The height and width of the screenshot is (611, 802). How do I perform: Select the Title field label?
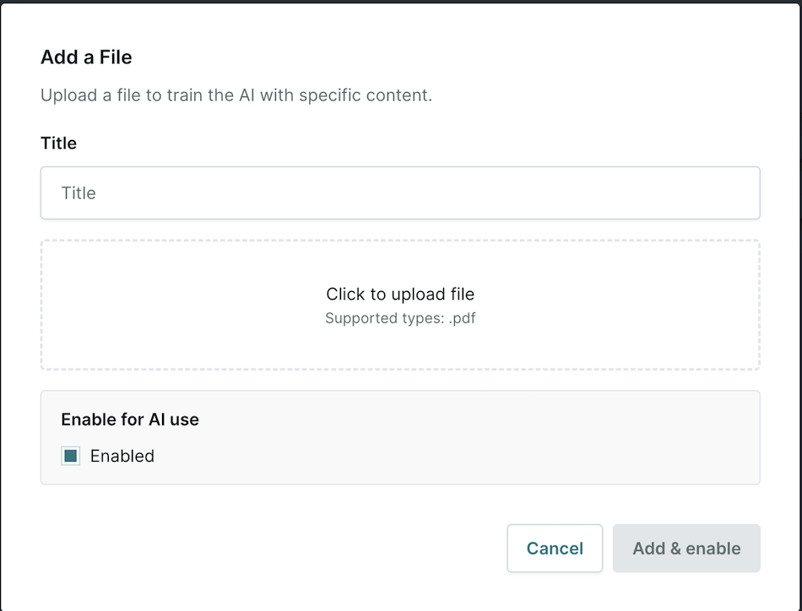tap(58, 143)
